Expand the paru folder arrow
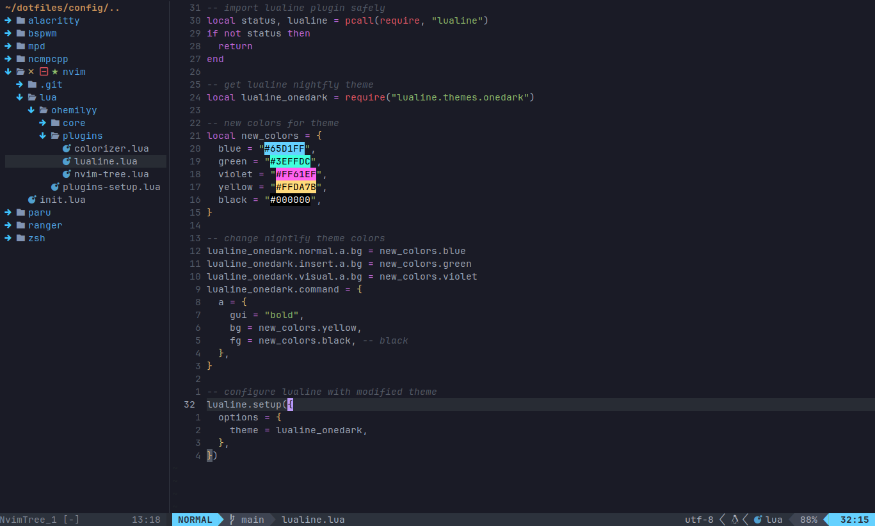Screen dimensions: 875x526 pos(8,212)
